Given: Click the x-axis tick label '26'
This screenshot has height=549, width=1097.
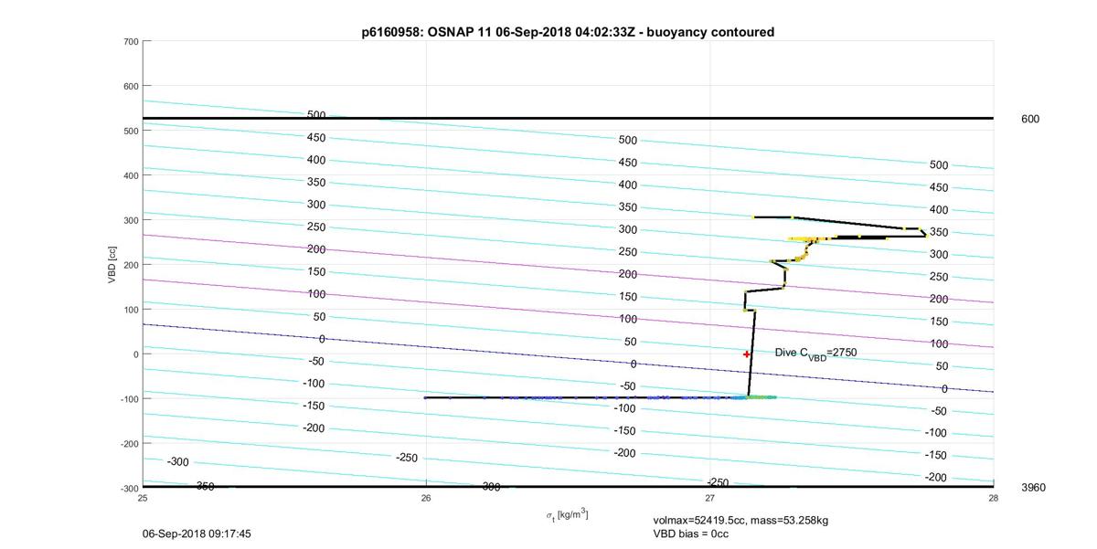Looking at the screenshot, I should click(x=426, y=498).
